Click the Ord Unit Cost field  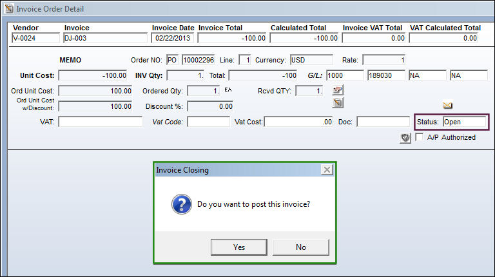95,91
